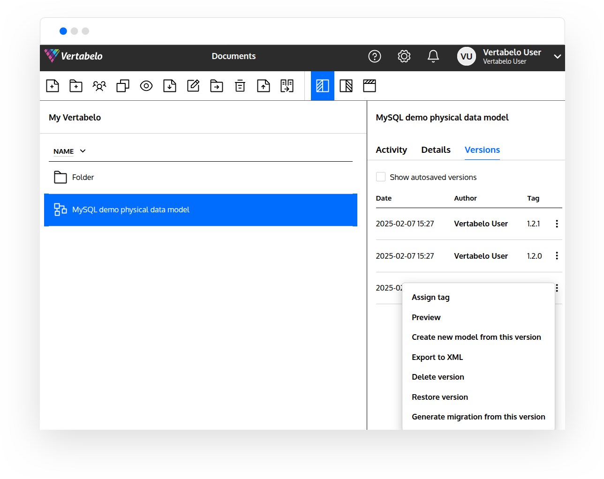Toggle the right details panel layout icon
Viewport: 604px width, 479px height.
click(346, 86)
